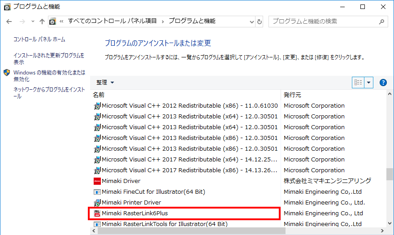394x235 pixels.
Task: Click the Mimaki FineCut installer icon
Action: (x=97, y=192)
